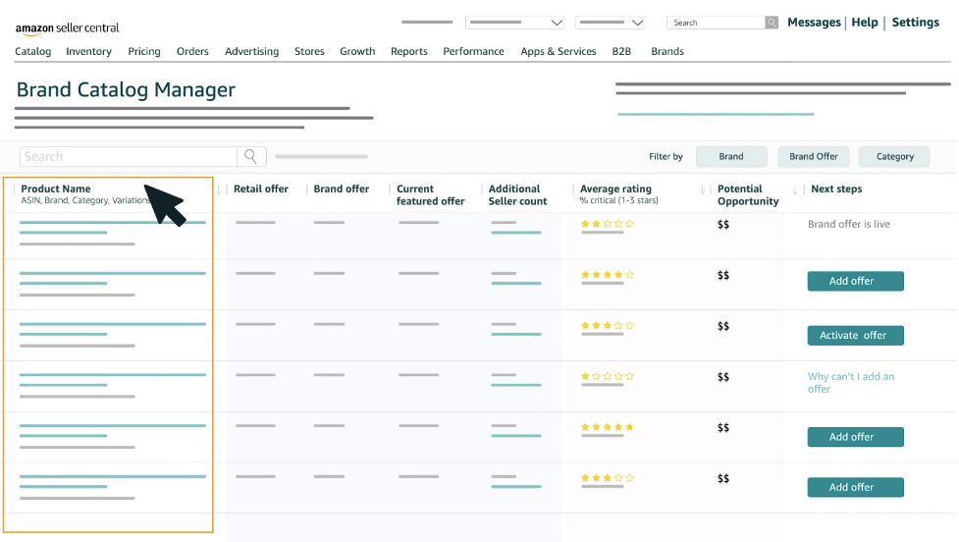959x542 pixels.
Task: Open the Brand Offer filter
Action: point(814,156)
